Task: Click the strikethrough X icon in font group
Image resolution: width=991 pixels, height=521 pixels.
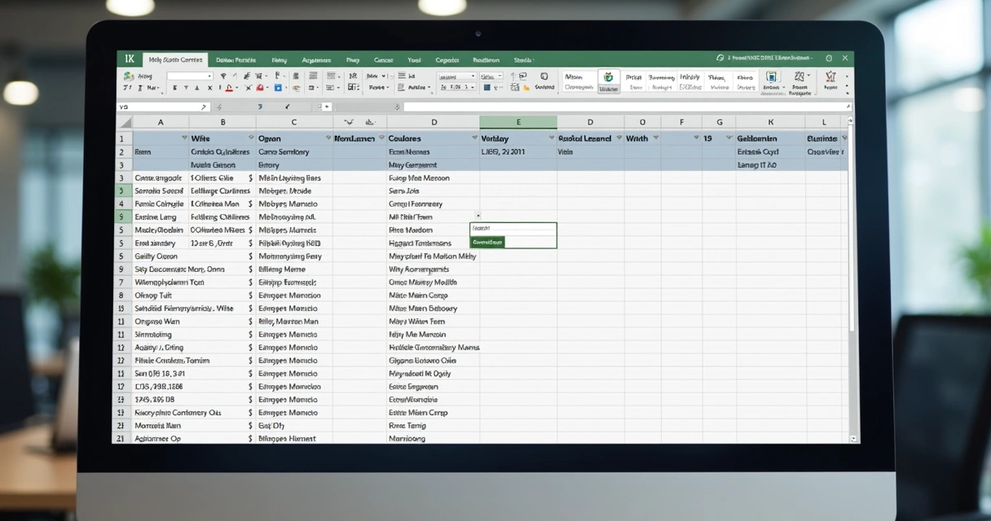Action: point(210,88)
